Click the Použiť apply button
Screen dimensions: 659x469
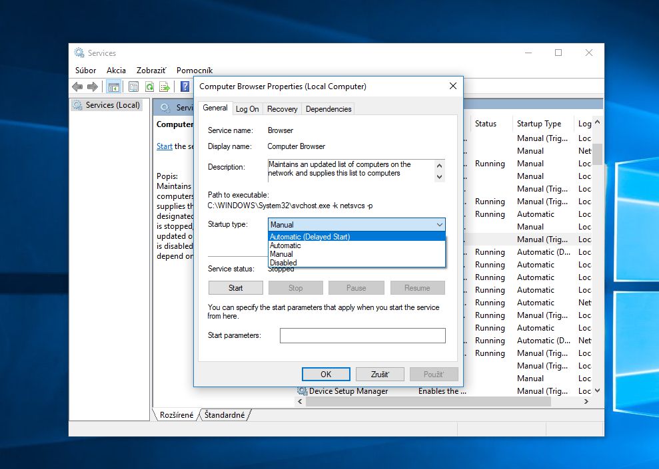[x=434, y=374]
